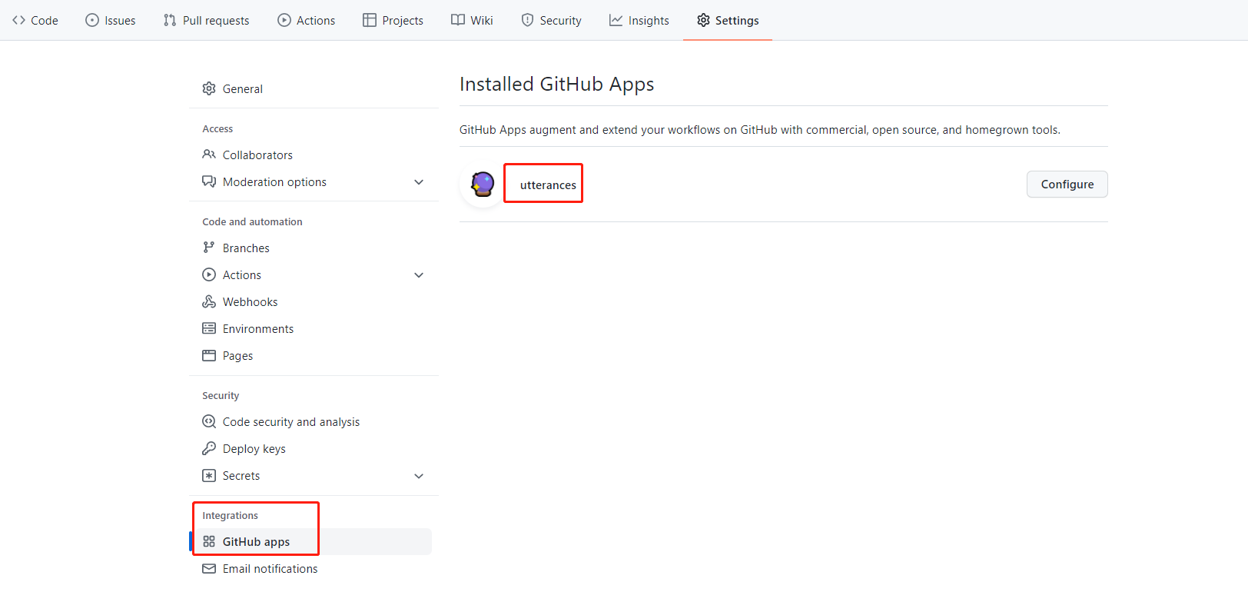Expand the Moderation options chevron

(419, 182)
